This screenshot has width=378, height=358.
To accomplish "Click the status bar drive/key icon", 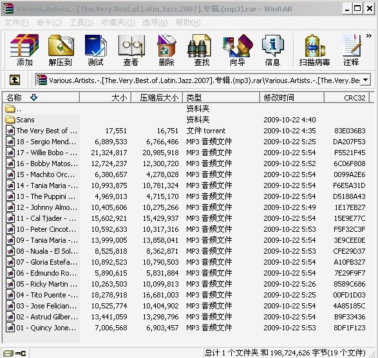I will point(15,353).
